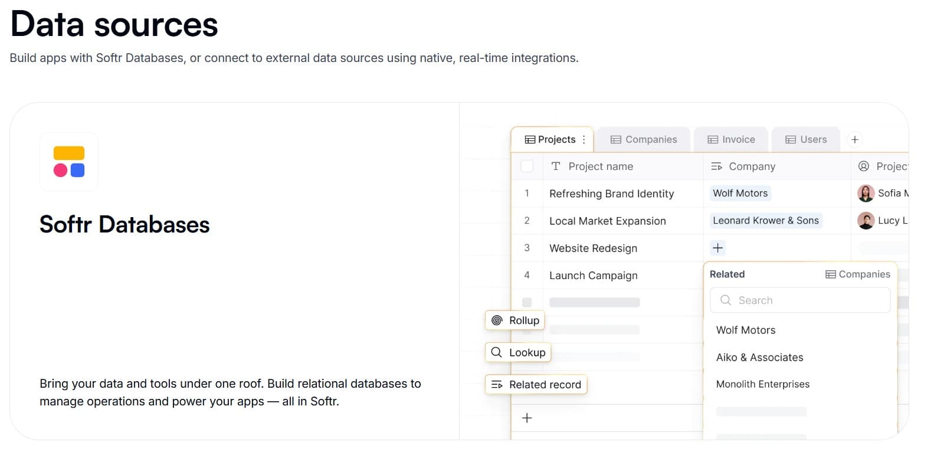Click the Rollup spiral icon
The width and height of the screenshot is (934, 452).
point(497,320)
